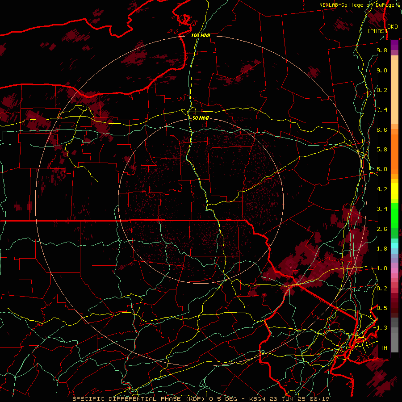Click the 5.0 legend value
The height and width of the screenshot is (402, 402).
point(382,169)
